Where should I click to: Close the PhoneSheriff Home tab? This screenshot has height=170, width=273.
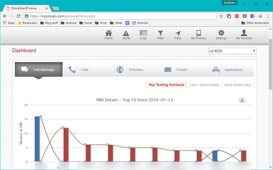[47, 8]
